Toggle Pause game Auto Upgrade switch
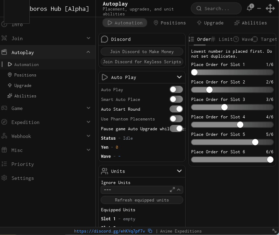Image resolution: width=279 pixels, height=235 pixels. [176, 128]
